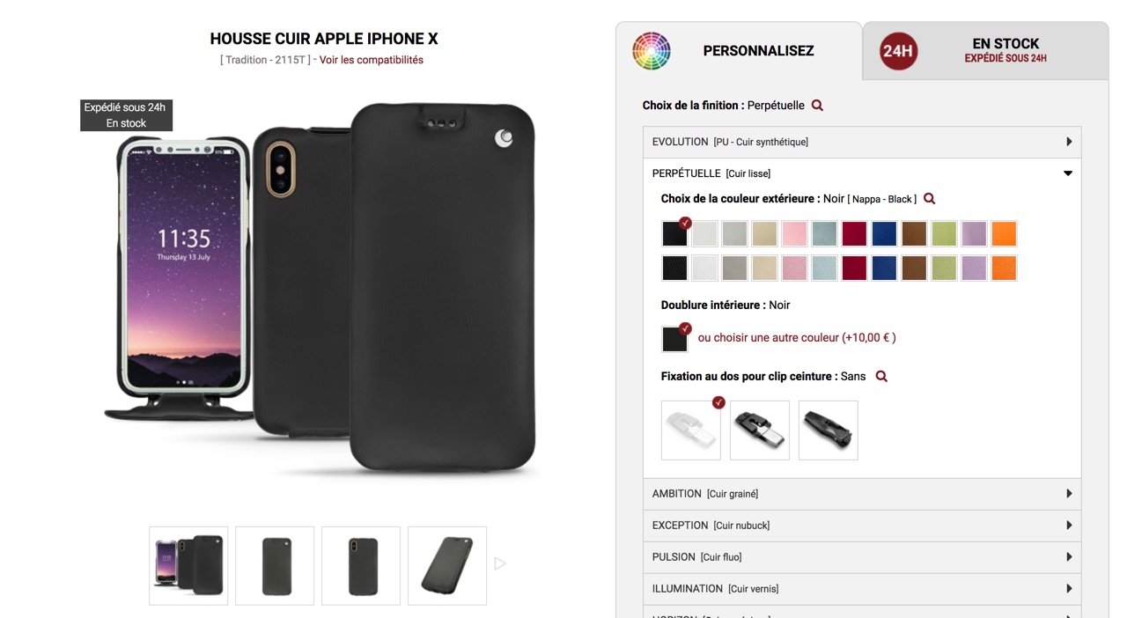Open the PERSONNALISEZ tab

click(x=739, y=51)
